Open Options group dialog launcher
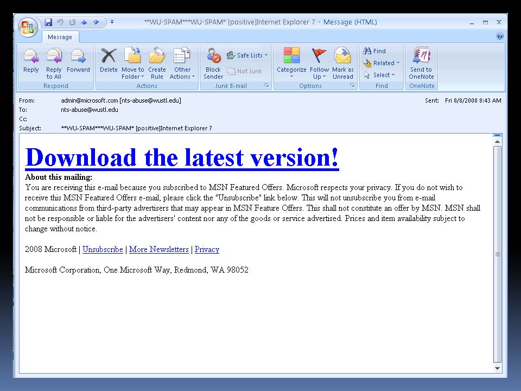The image size is (521, 391). click(x=353, y=85)
